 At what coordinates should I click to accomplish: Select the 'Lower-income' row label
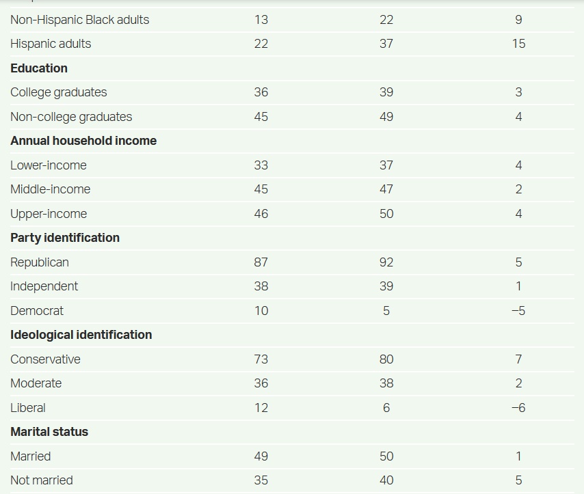tap(49, 165)
